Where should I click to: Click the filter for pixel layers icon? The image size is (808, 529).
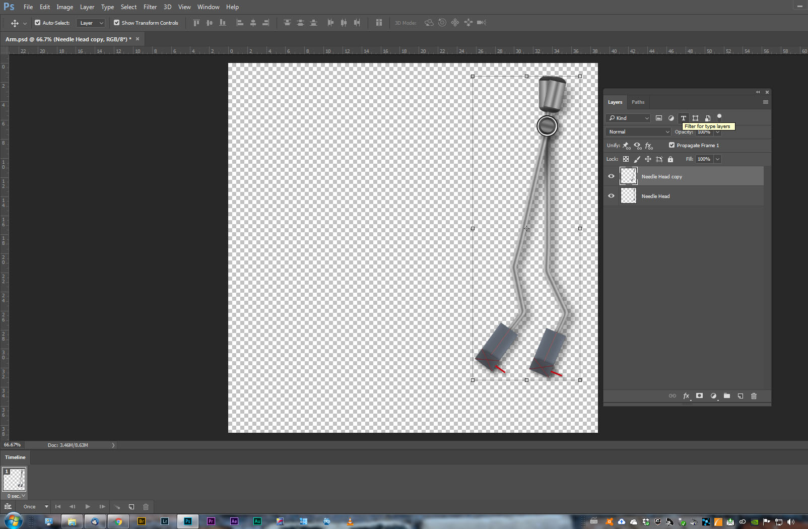click(659, 118)
